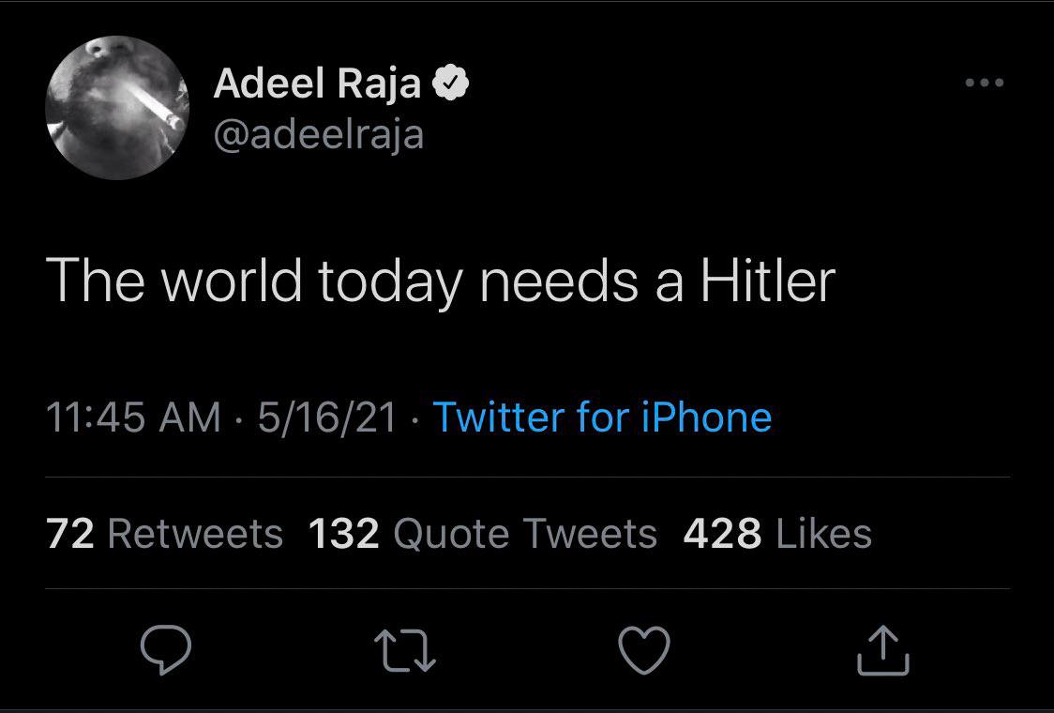
Task: Click the 11:45 AM timestamp
Action: click(x=134, y=417)
